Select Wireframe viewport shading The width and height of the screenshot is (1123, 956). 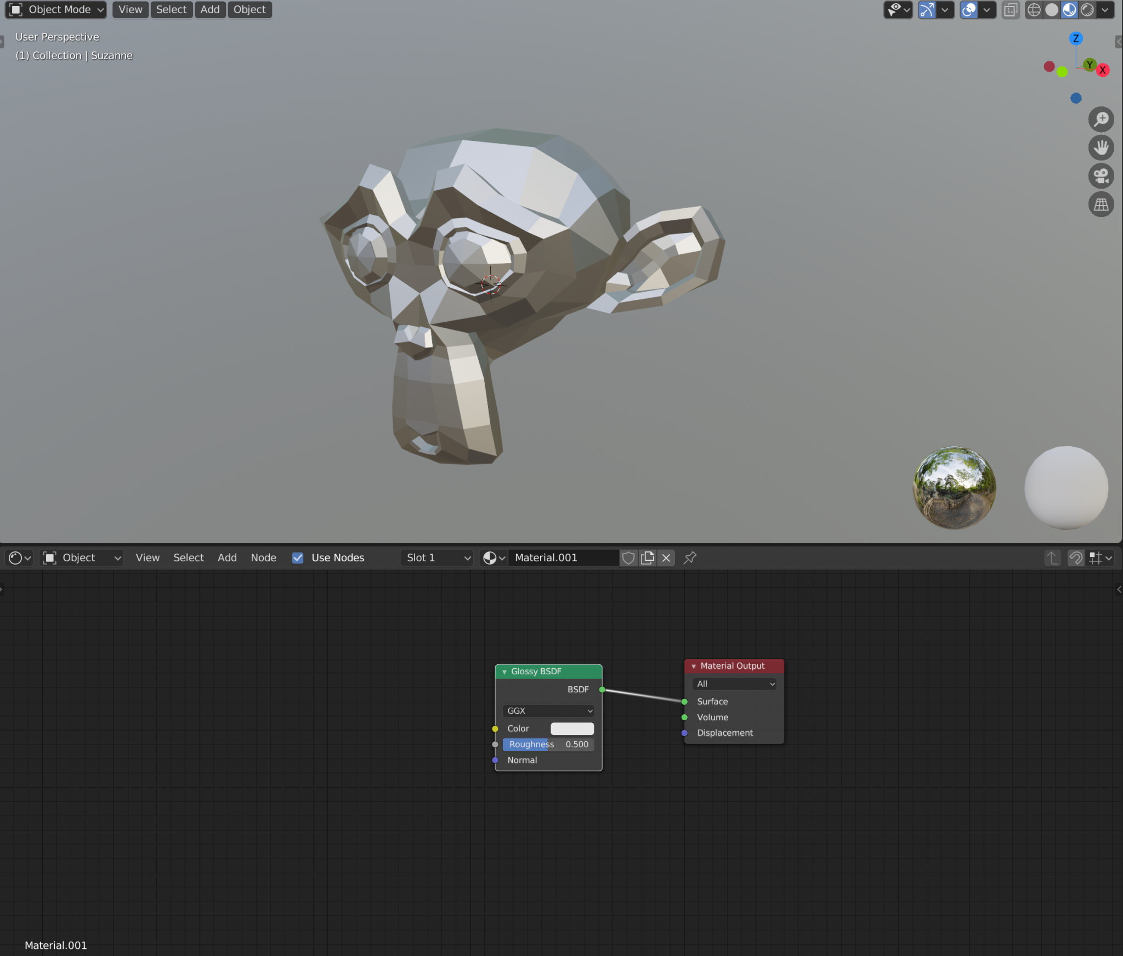click(x=1034, y=9)
